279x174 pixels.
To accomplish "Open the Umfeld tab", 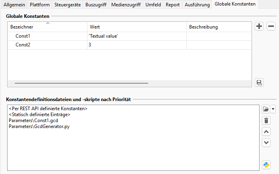I will point(153,5).
